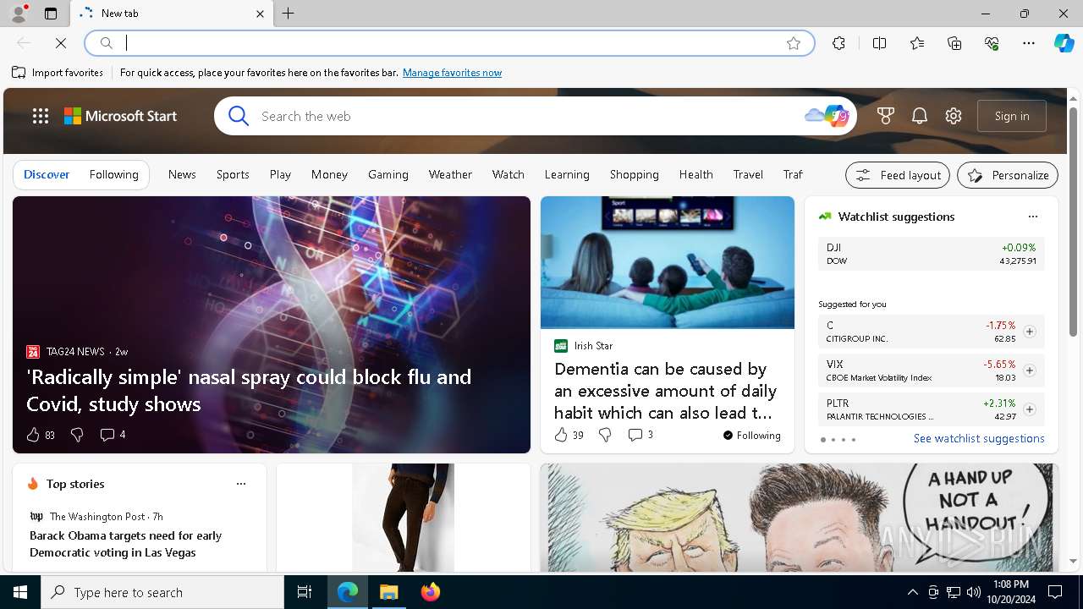Click the Personalize button
Image resolution: width=1083 pixels, height=609 pixels.
(1008, 175)
